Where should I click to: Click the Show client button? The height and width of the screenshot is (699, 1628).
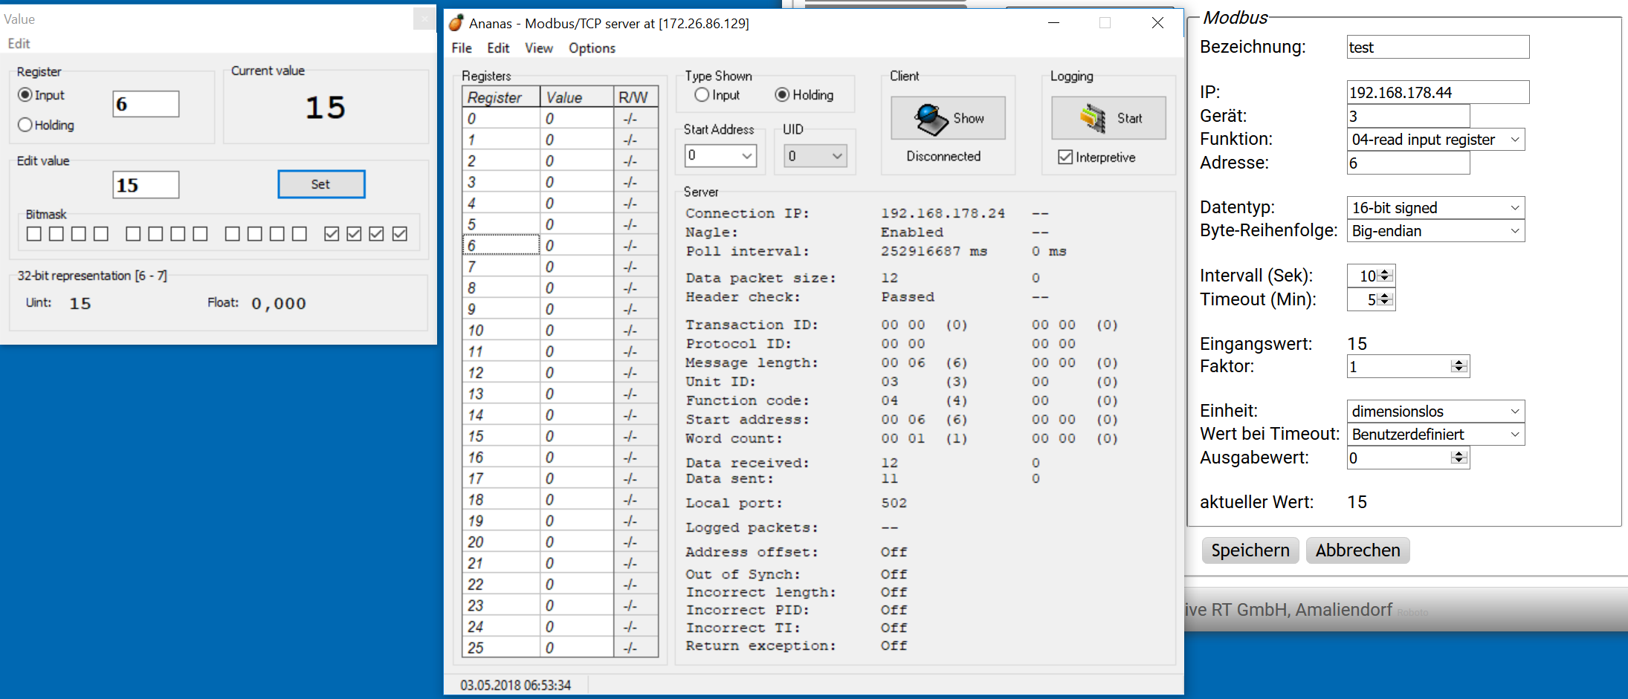click(948, 118)
